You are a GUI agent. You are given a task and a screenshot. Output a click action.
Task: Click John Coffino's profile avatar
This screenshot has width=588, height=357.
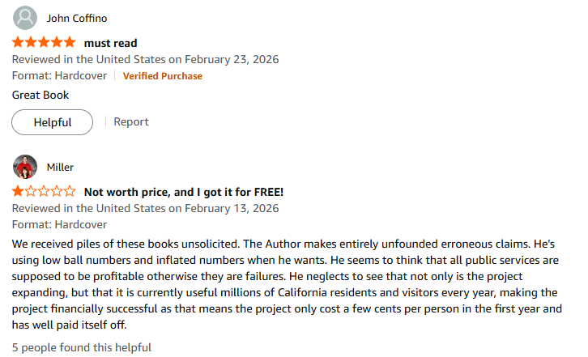pos(26,18)
